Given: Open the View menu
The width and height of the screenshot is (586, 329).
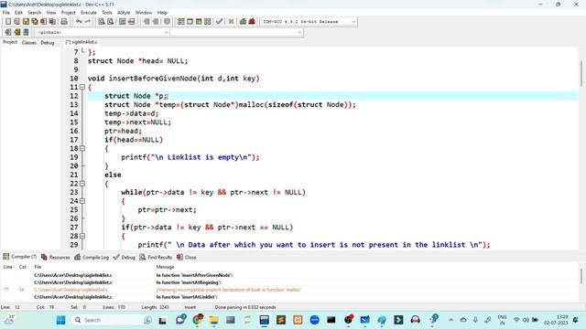Looking at the screenshot, I should pos(51,12).
